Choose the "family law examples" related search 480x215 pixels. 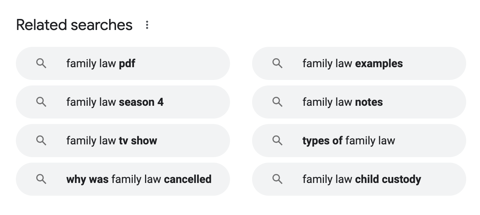click(x=352, y=64)
